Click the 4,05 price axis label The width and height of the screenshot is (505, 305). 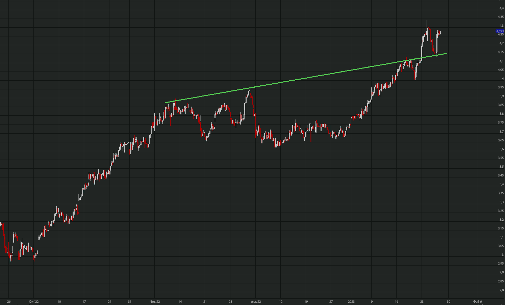coord(501,70)
